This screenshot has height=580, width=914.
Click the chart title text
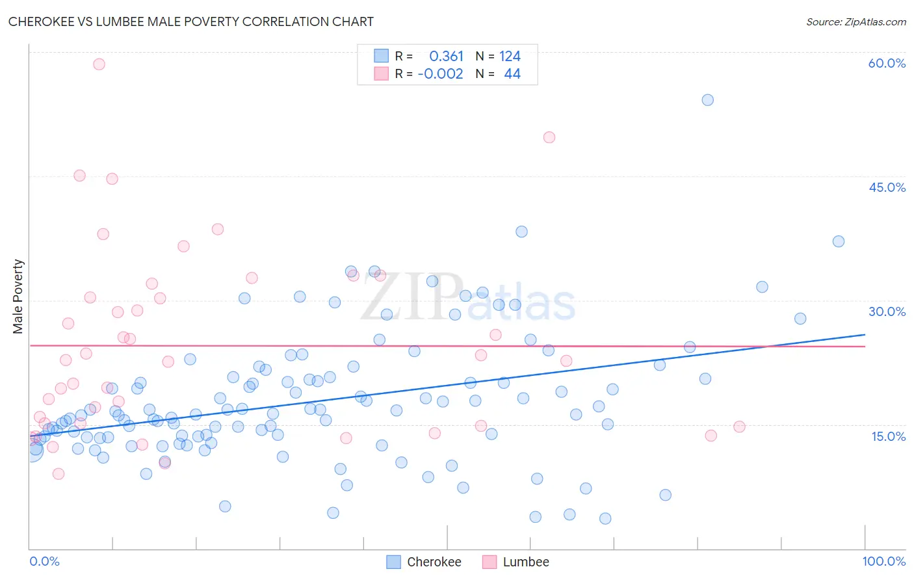click(x=191, y=21)
